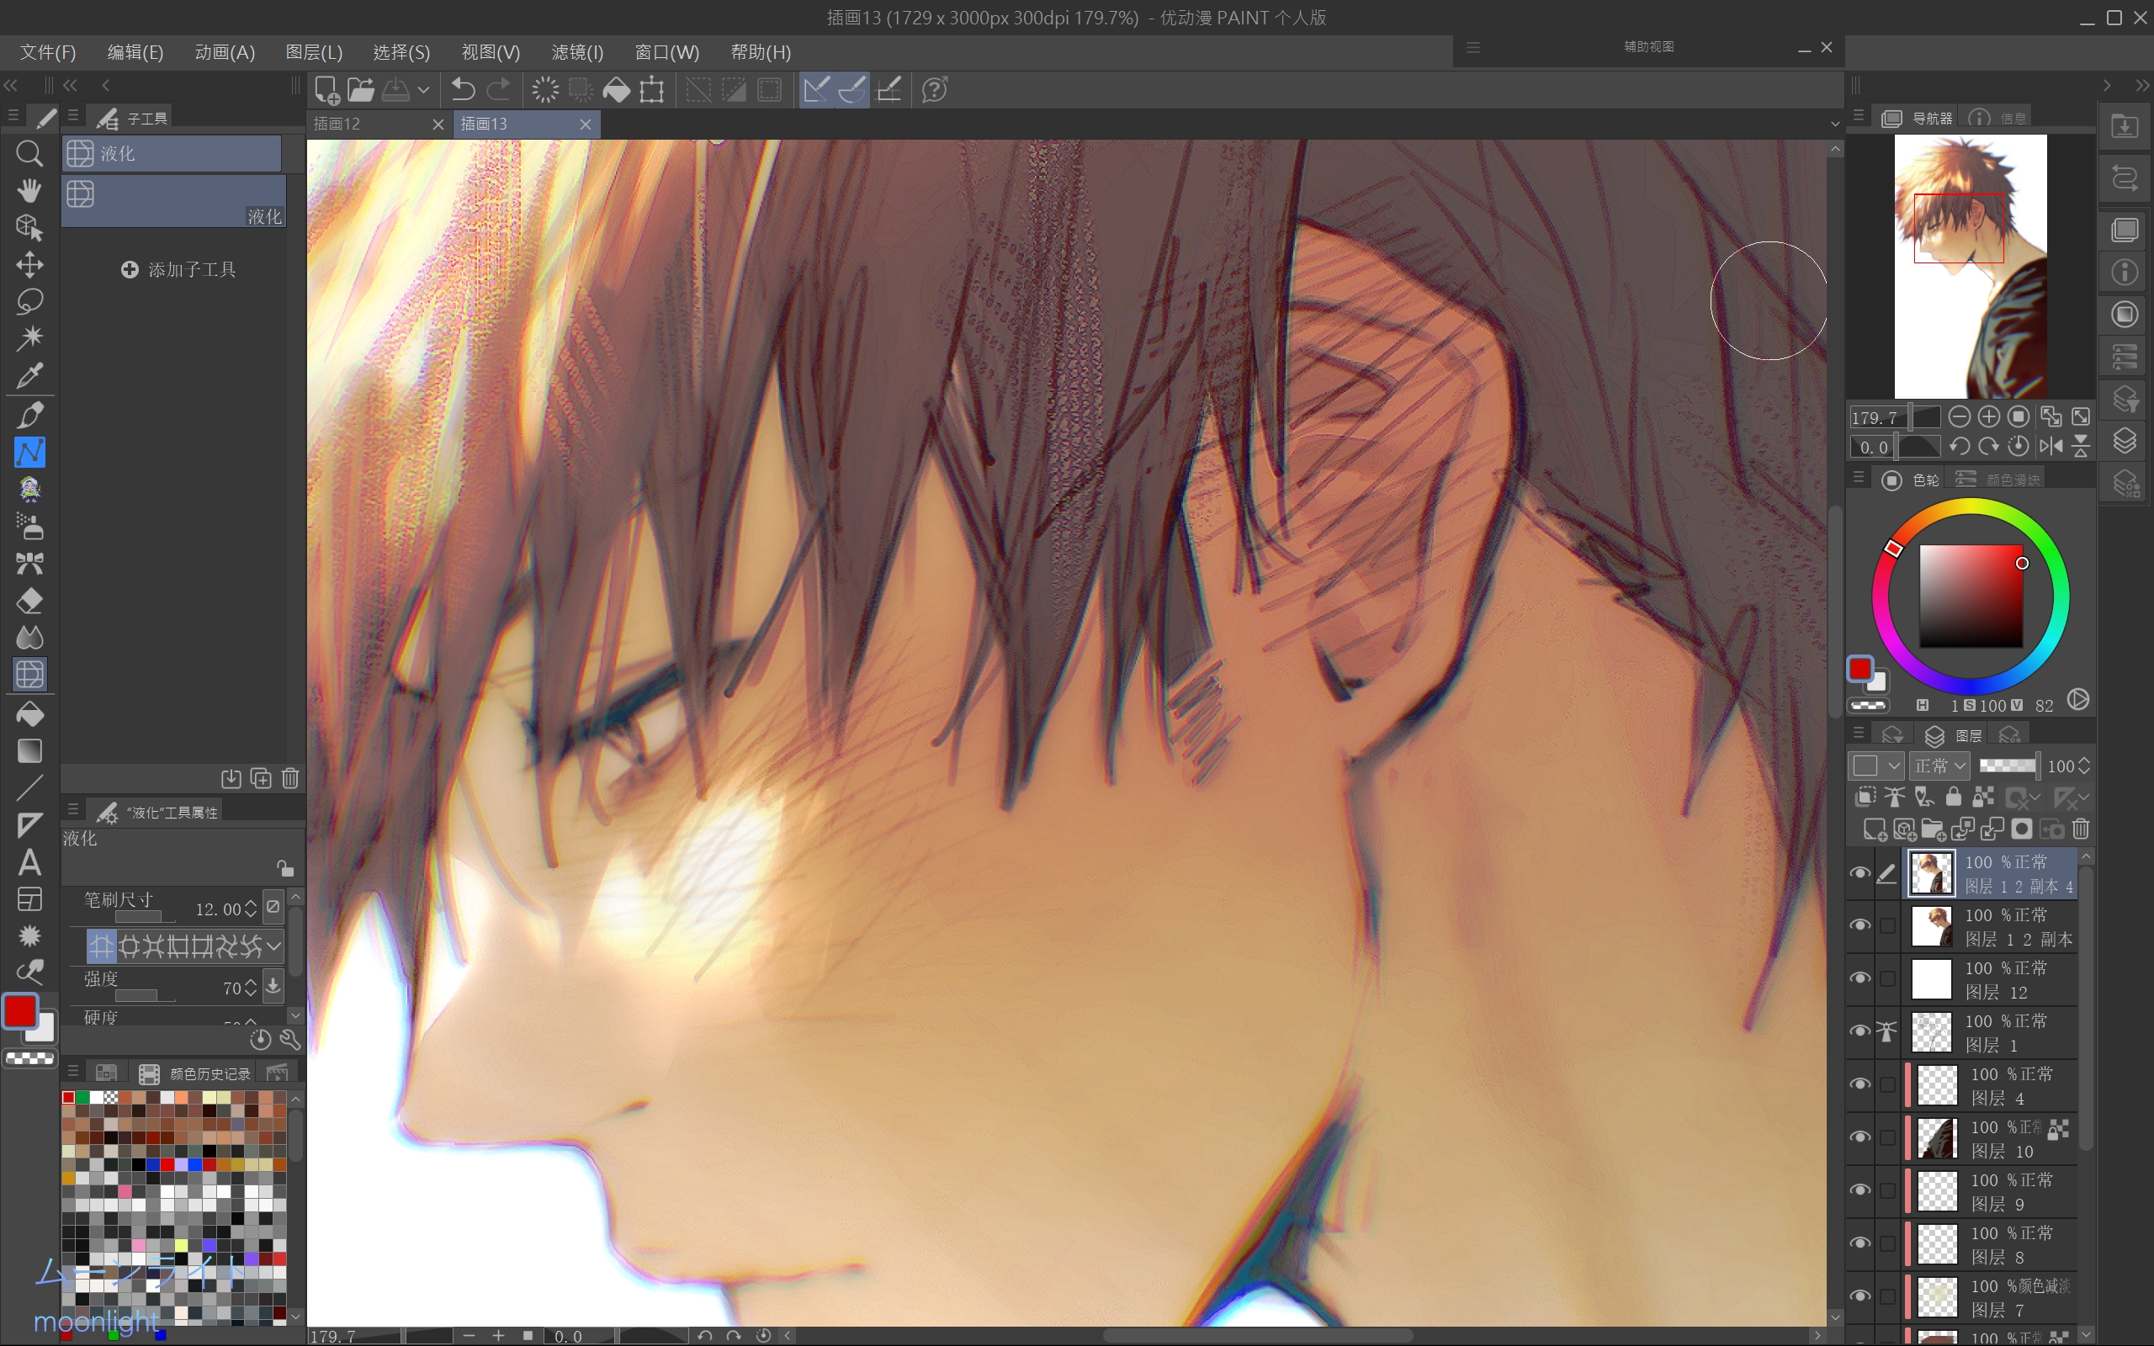Click the red foreground color swatch
The image size is (2154, 1346).
19,1011
